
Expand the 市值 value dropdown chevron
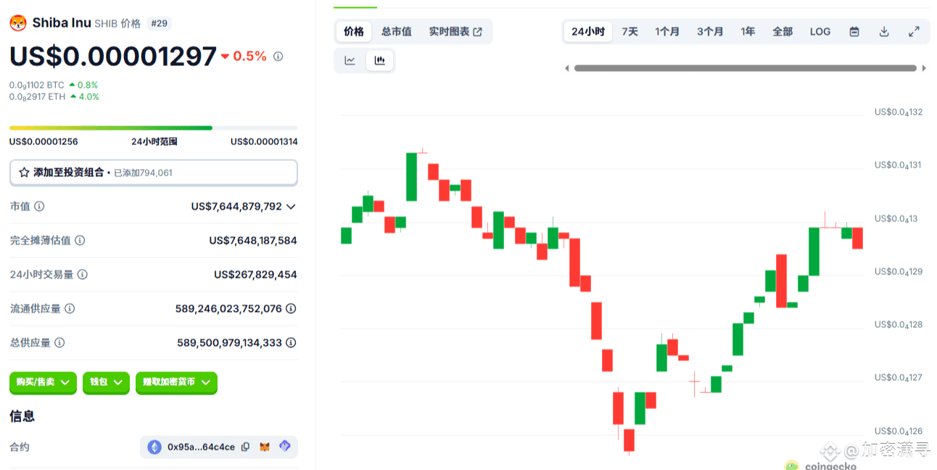pos(291,206)
